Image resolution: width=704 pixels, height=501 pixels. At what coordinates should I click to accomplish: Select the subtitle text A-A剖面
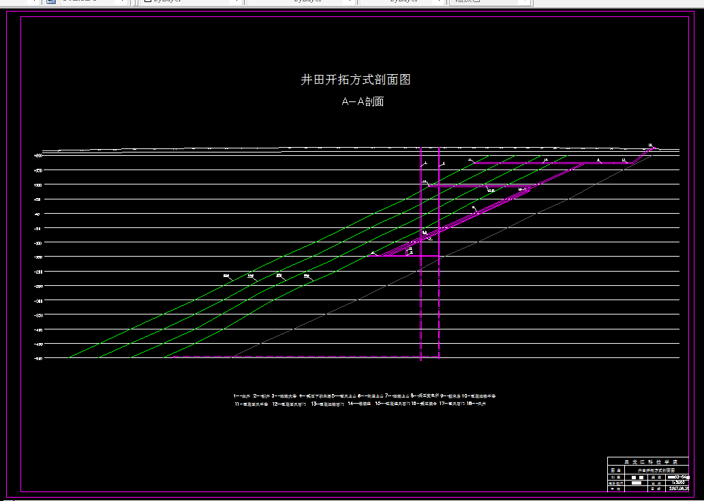point(363,101)
